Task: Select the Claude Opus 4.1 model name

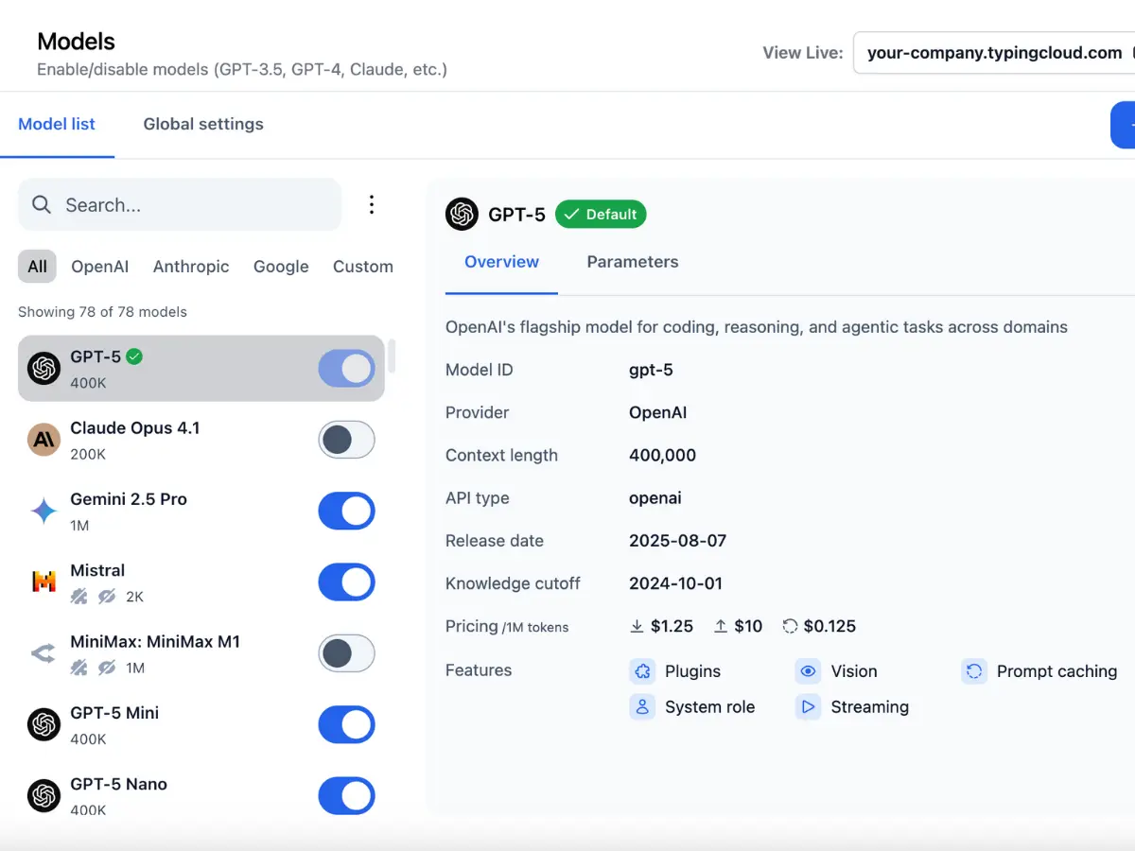Action: point(135,428)
